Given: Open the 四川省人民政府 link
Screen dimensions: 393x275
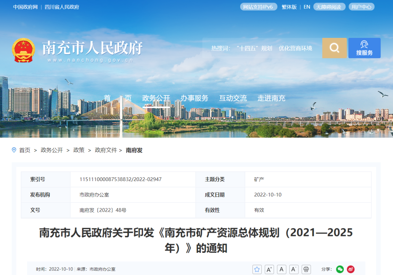Looking at the screenshot, I should [62, 7].
